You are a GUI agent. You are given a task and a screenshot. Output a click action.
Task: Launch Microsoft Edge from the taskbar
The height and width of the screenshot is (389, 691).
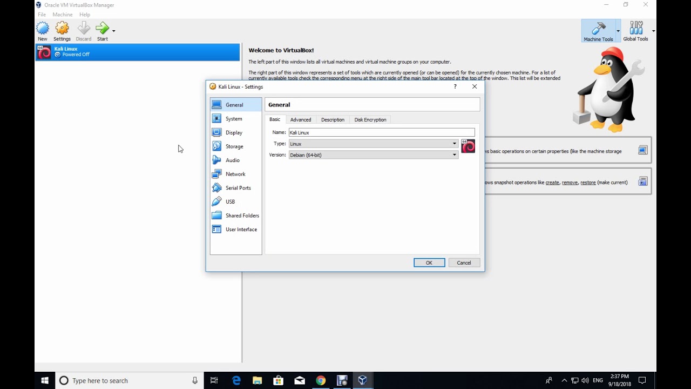(x=236, y=380)
